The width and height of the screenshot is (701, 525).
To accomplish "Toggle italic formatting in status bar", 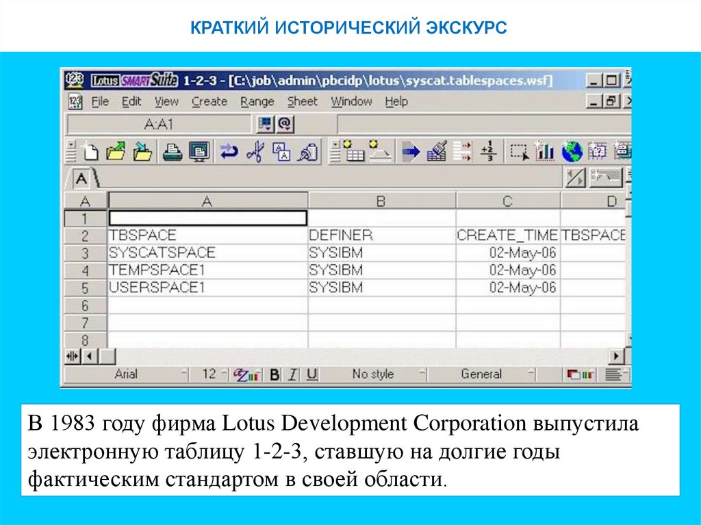I will click(293, 374).
